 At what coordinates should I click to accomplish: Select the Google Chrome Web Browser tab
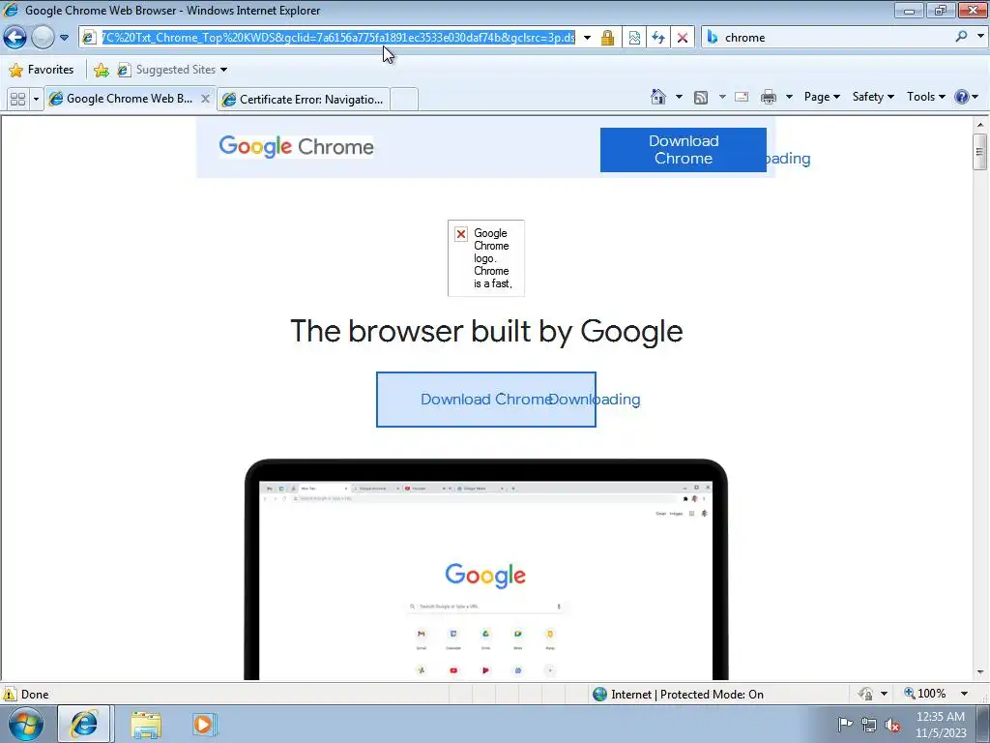click(x=130, y=99)
